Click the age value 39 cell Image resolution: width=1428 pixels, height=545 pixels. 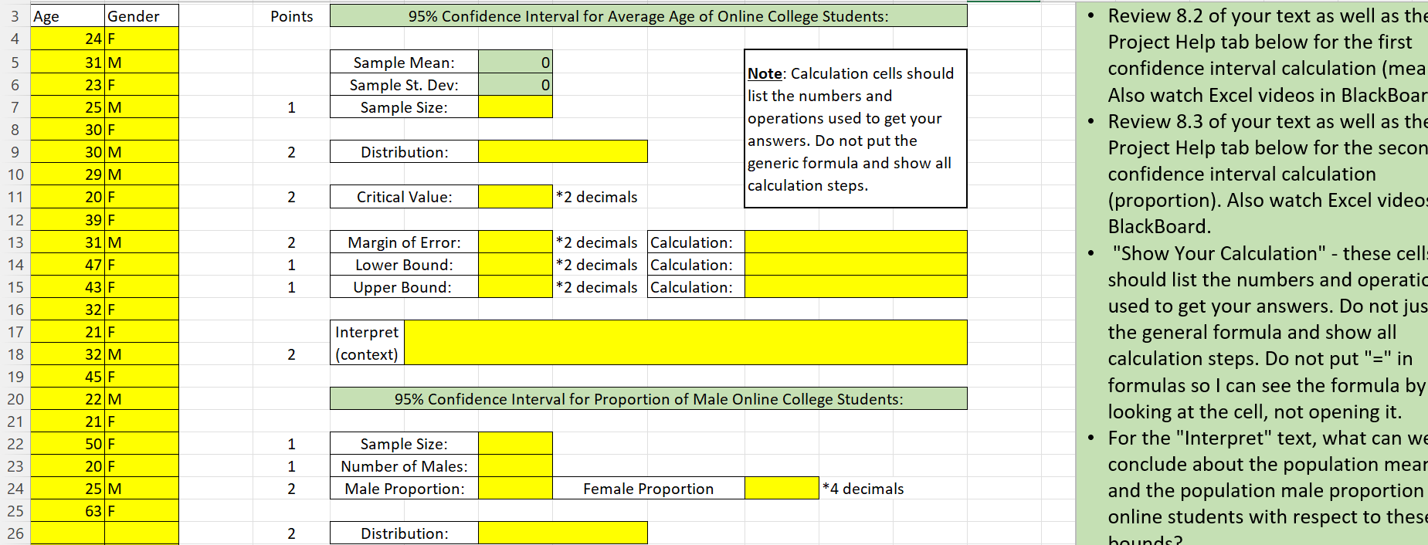tap(67, 220)
